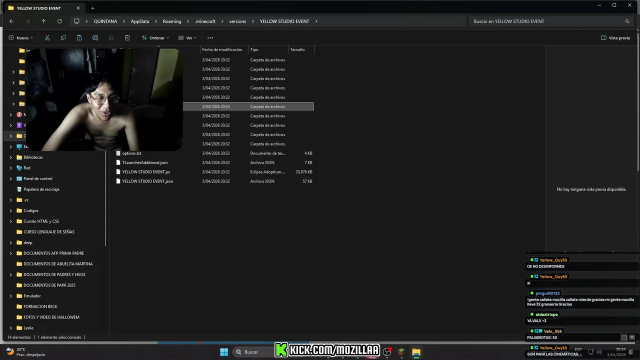Click the Paste clipboard icon
This screenshot has height=360, width=640.
coord(79,37)
